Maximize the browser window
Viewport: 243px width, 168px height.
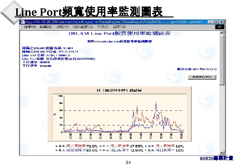point(216,22)
